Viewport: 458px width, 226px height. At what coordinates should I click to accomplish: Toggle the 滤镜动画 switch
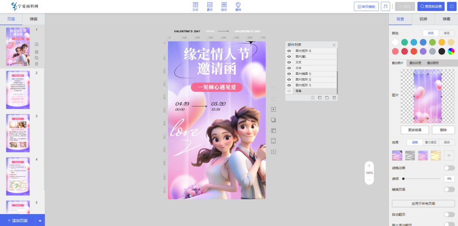pos(449,168)
